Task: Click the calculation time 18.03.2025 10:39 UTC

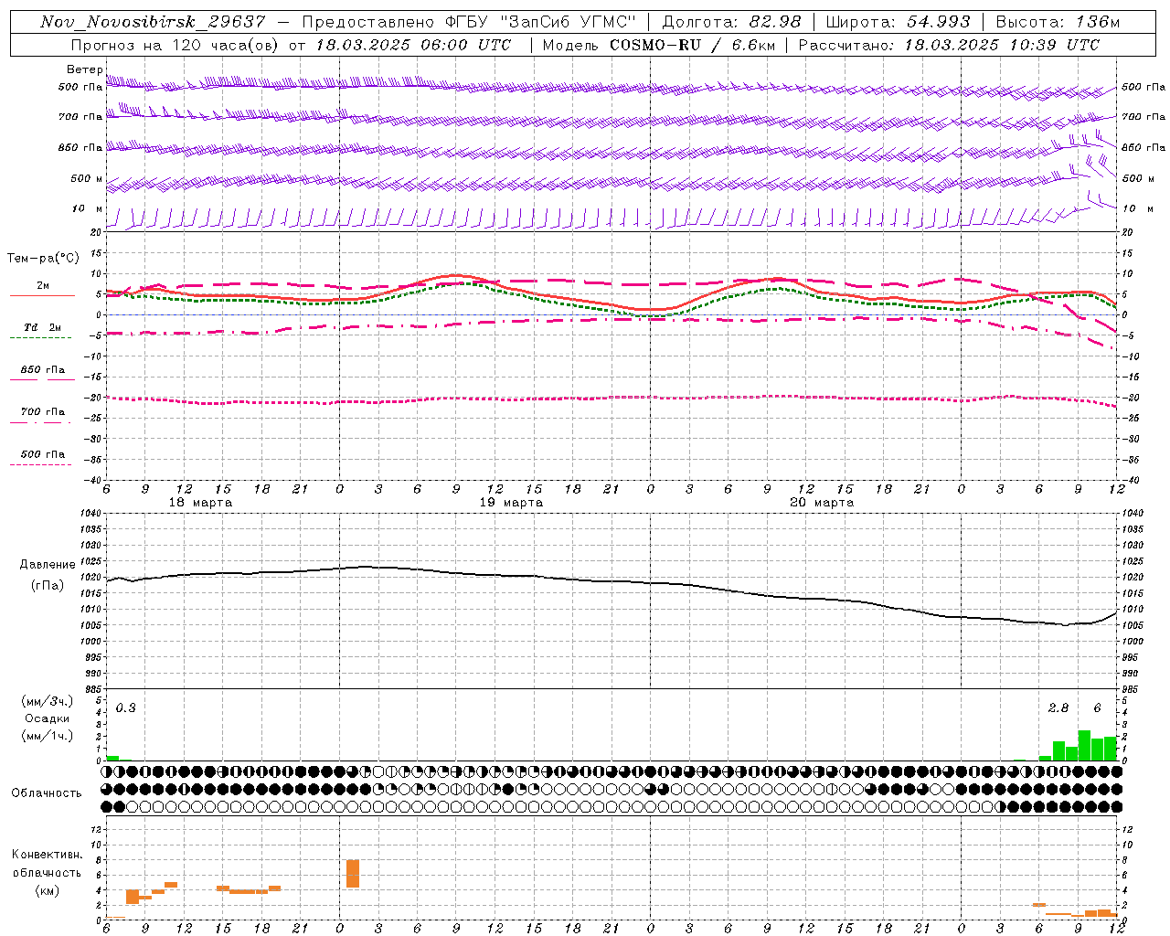Action: [1002, 45]
